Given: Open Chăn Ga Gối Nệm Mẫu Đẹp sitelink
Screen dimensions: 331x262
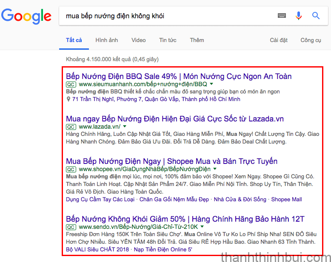Looking at the screenshot, I should 174,200.
